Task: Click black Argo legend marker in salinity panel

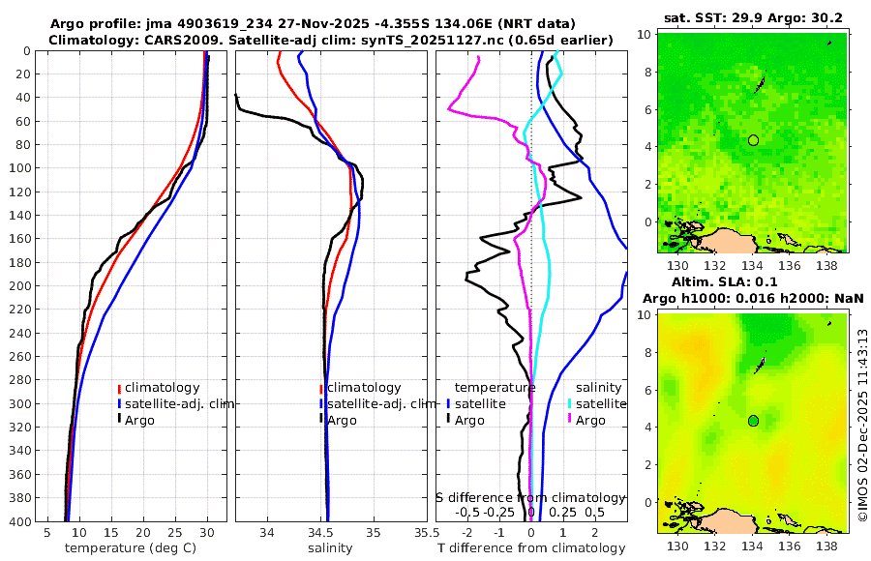Action: pyautogui.click(x=321, y=418)
